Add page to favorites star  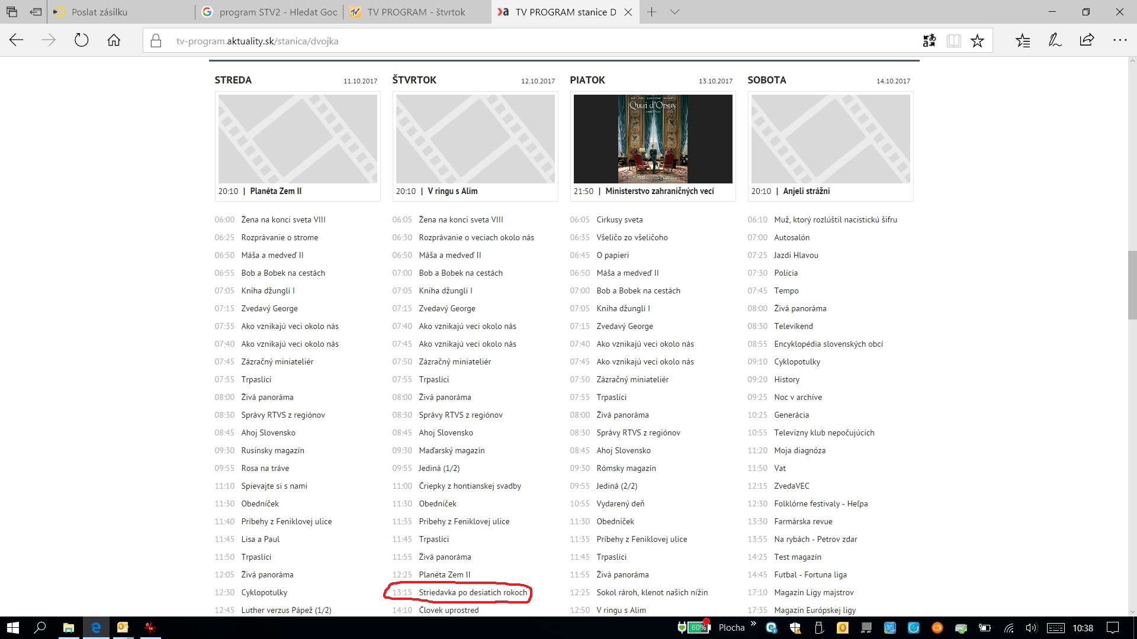point(977,40)
